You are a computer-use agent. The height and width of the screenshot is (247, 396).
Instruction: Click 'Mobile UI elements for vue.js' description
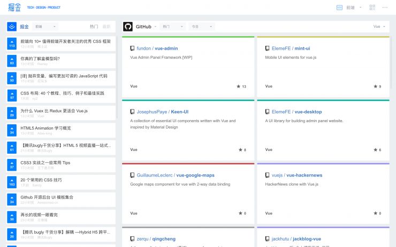click(291, 58)
